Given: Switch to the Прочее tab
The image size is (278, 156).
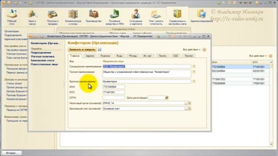Looking at the screenshot, I should coord(189,56).
